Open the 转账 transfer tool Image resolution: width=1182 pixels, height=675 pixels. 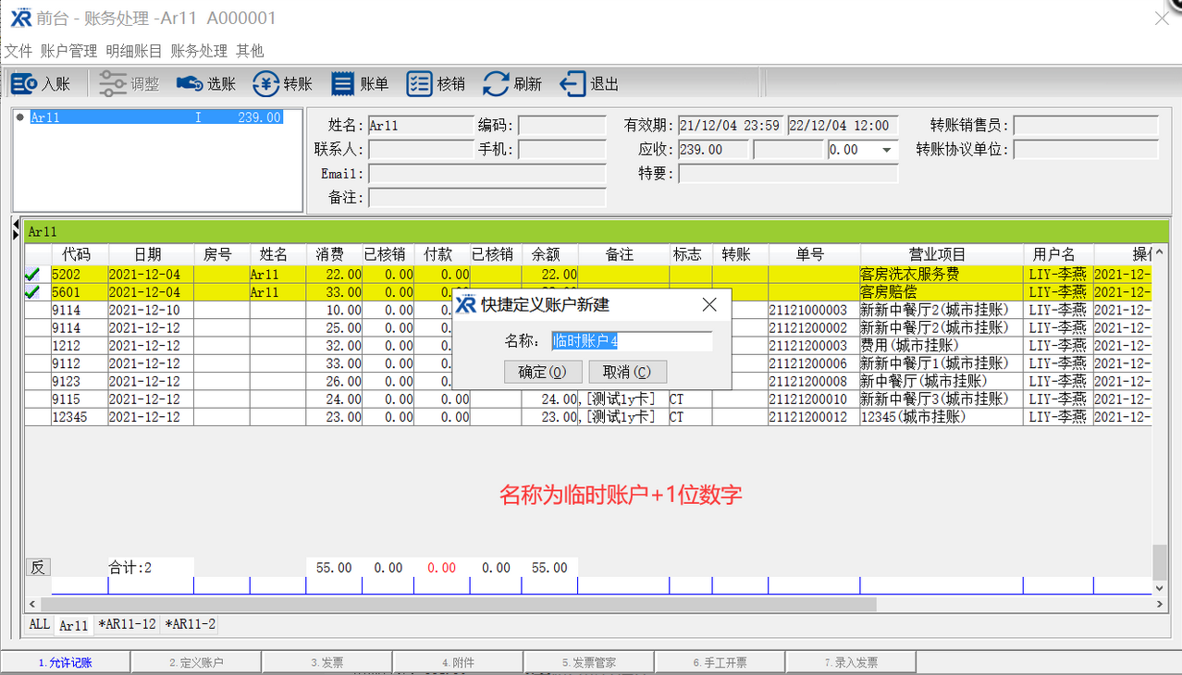[x=283, y=84]
